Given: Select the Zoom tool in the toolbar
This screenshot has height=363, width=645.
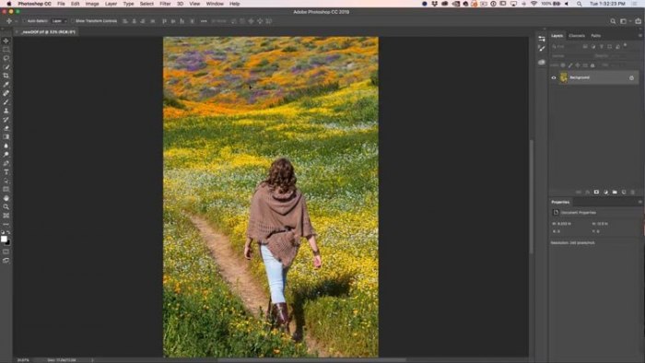Looking at the screenshot, I should (6, 206).
